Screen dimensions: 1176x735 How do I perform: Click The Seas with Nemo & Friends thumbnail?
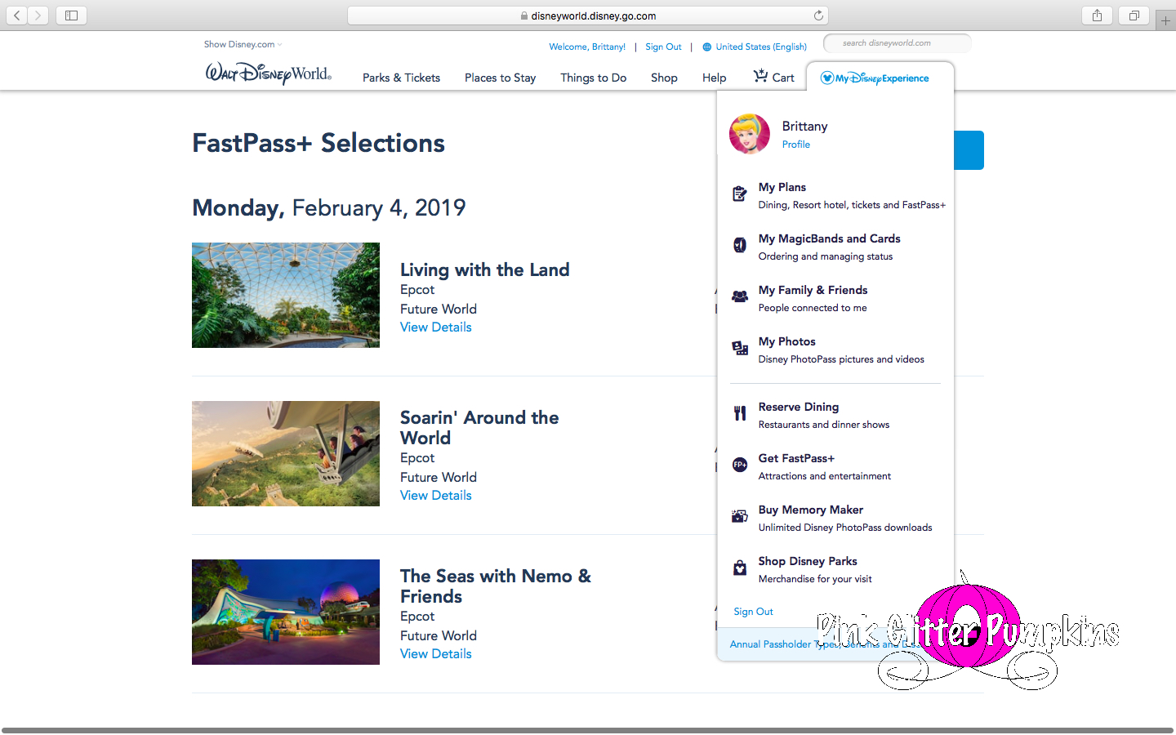pos(286,612)
